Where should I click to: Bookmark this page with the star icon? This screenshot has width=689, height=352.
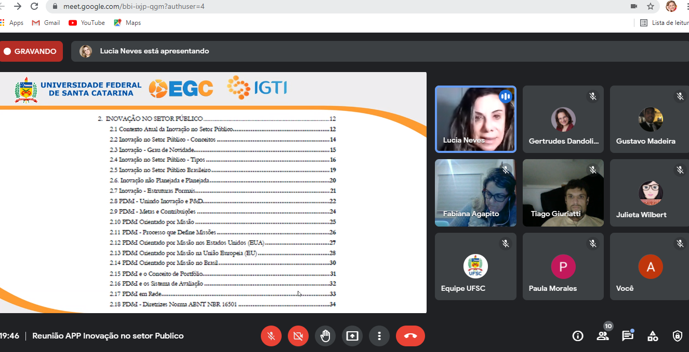pyautogui.click(x=651, y=6)
